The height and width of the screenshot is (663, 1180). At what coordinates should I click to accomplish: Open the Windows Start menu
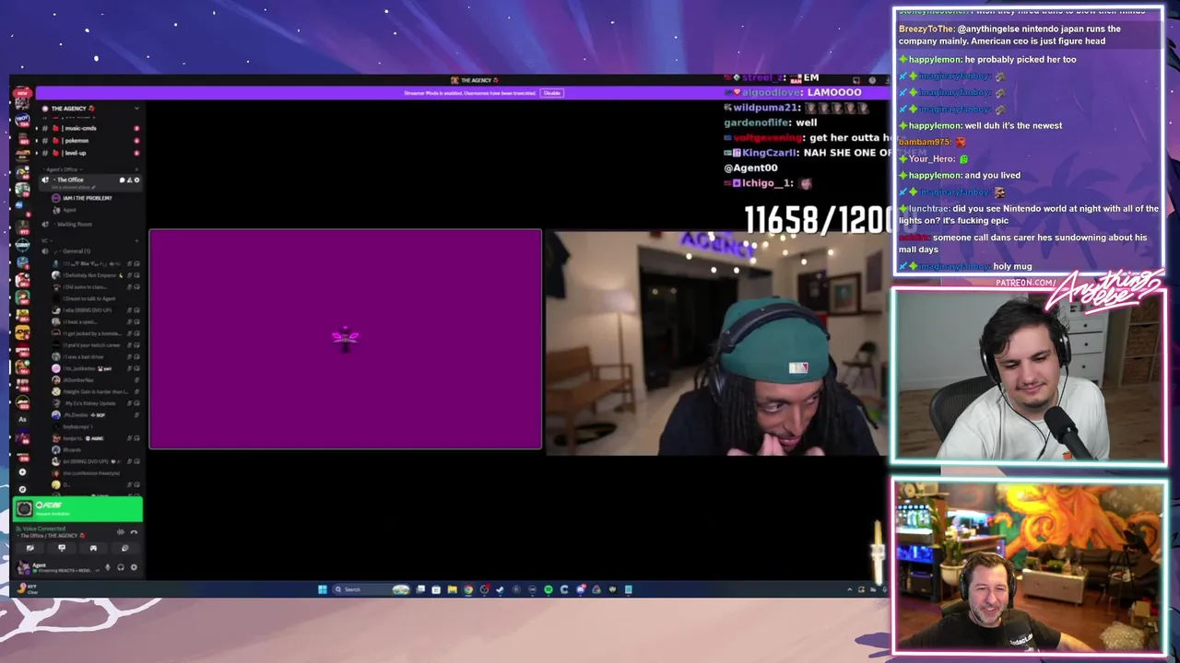(323, 589)
